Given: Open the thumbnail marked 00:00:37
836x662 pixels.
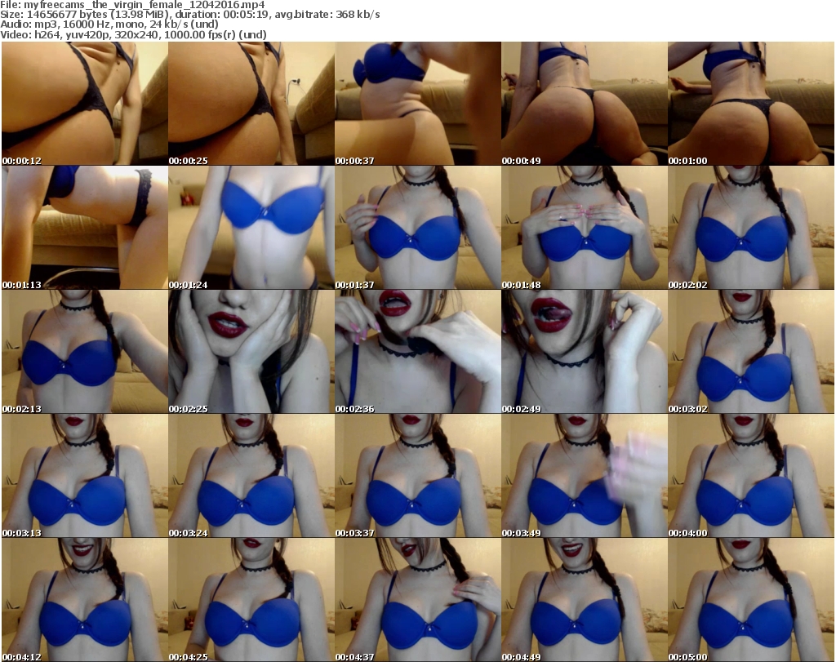Looking at the screenshot, I should [417, 104].
